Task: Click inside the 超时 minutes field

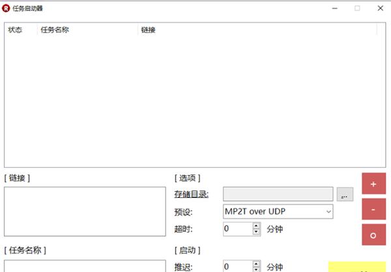Action: coord(238,229)
